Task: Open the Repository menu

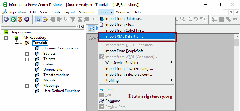Action: coord(18,12)
